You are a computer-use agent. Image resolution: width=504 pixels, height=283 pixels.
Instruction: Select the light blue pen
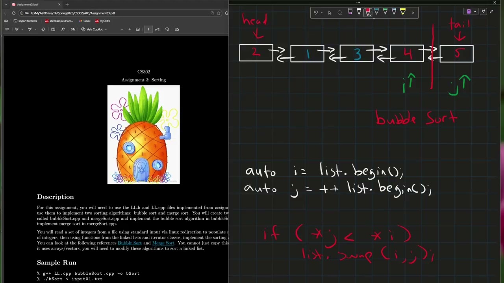coord(394,12)
